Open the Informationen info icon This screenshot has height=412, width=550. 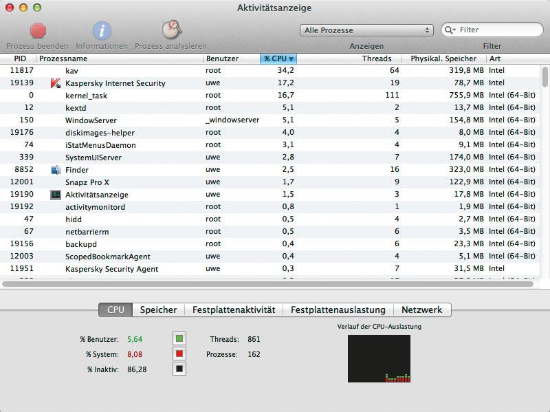[x=102, y=31]
